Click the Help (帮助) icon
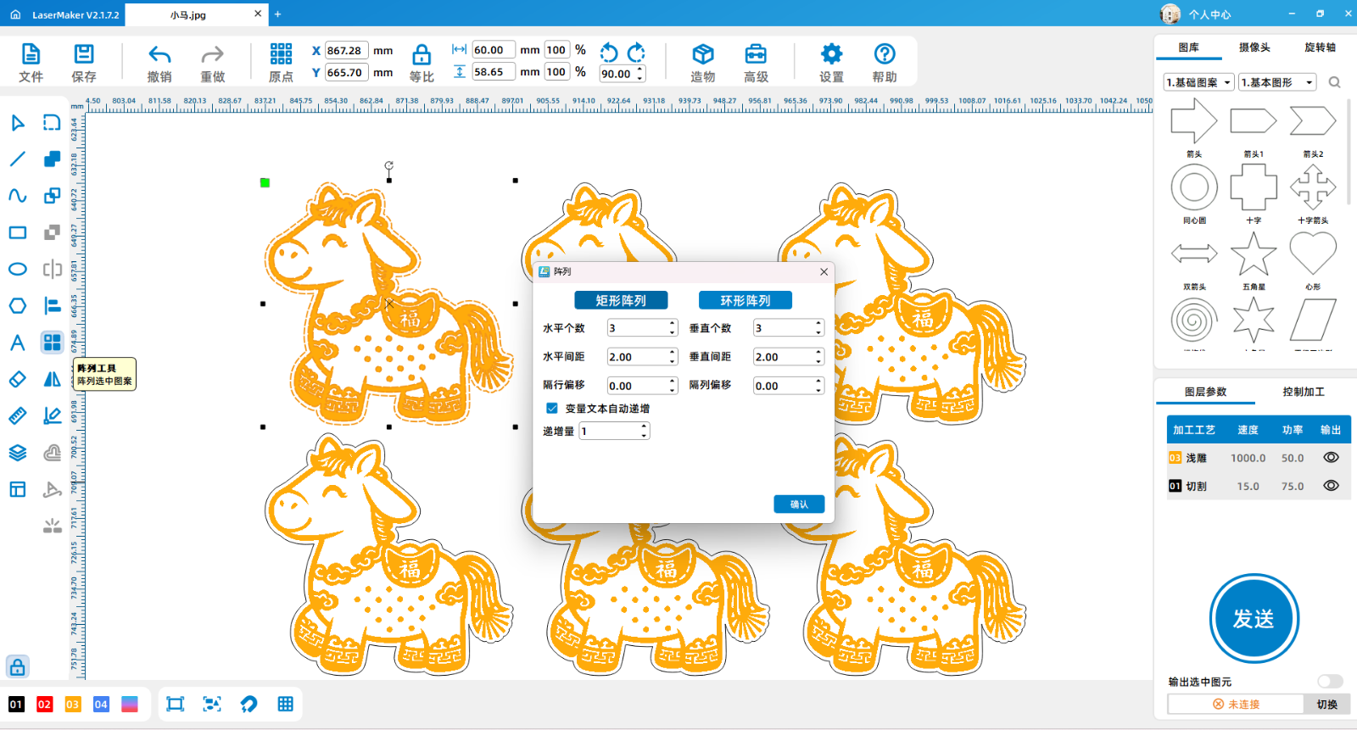 click(884, 56)
